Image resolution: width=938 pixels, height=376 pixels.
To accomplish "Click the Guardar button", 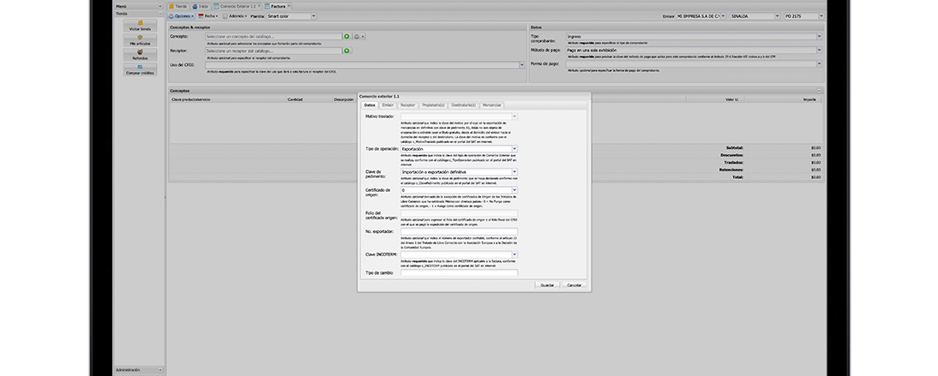I will click(546, 284).
